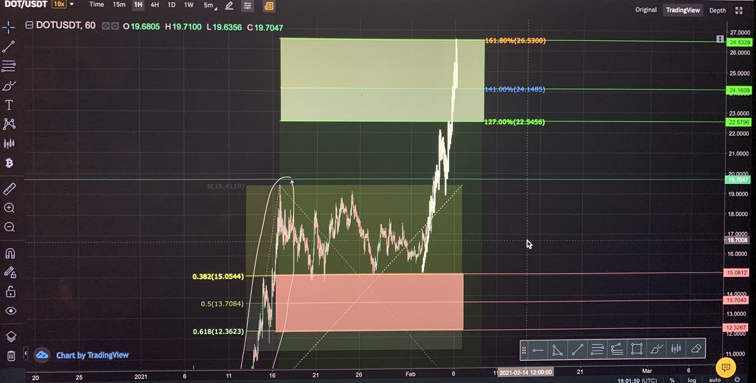Click the 24.1609 price axis label
The image size is (756, 383).
[x=739, y=91]
